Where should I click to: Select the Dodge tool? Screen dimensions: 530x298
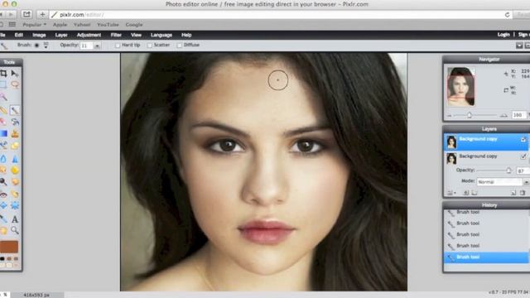3,182
